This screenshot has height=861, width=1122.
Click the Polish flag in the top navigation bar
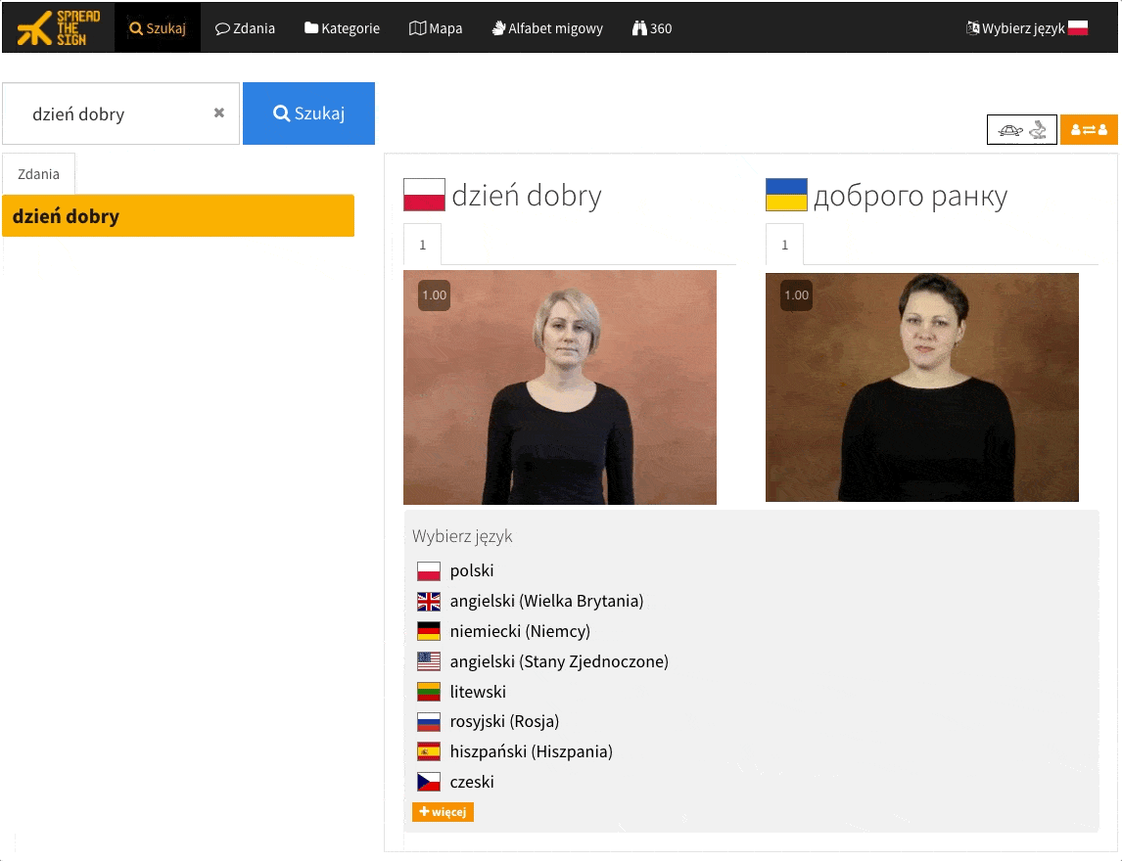(1078, 28)
